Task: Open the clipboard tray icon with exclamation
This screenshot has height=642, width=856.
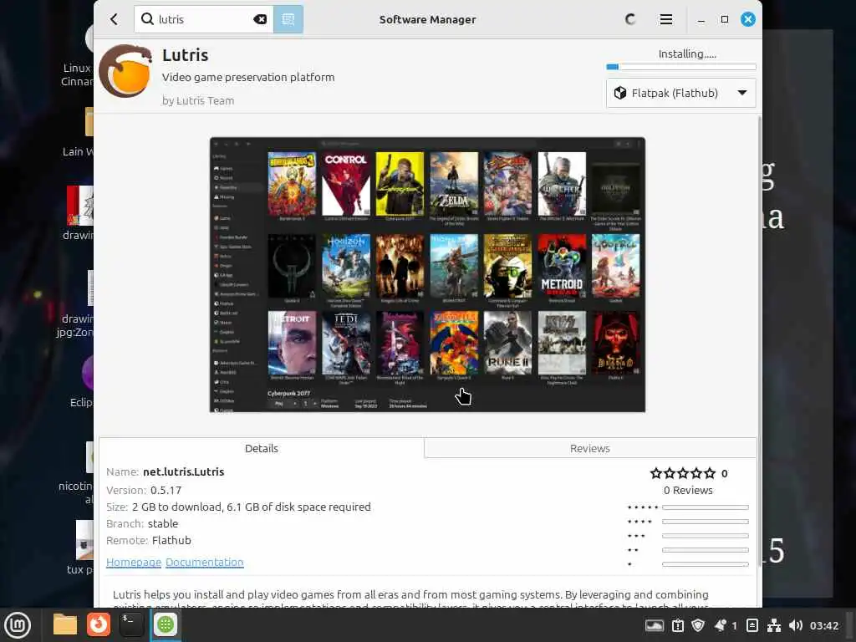Action: [677, 625]
